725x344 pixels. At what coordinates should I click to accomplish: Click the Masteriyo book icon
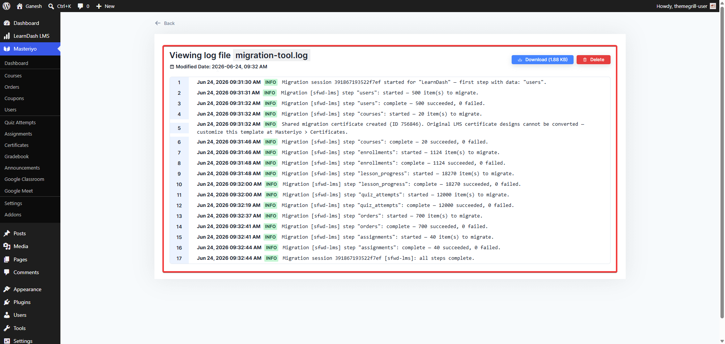click(x=7, y=49)
